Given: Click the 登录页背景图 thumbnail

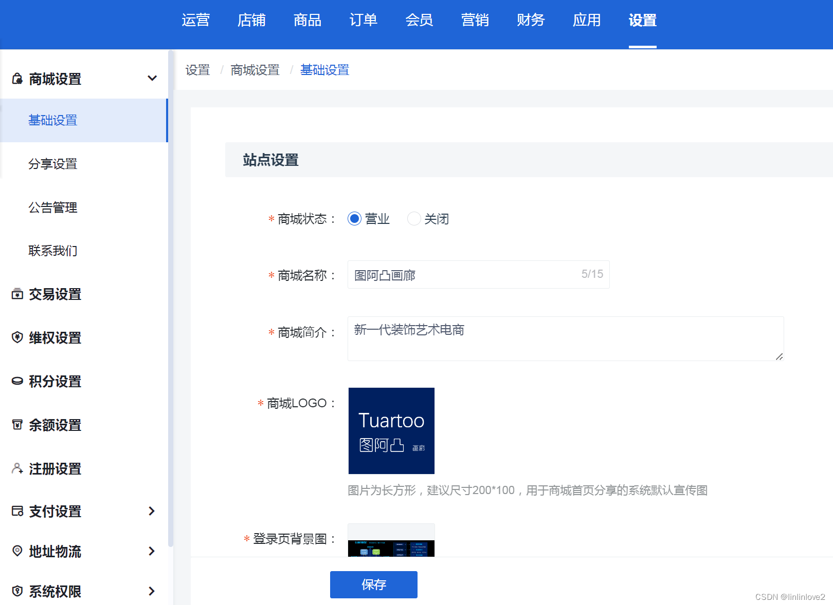Looking at the screenshot, I should [x=391, y=540].
